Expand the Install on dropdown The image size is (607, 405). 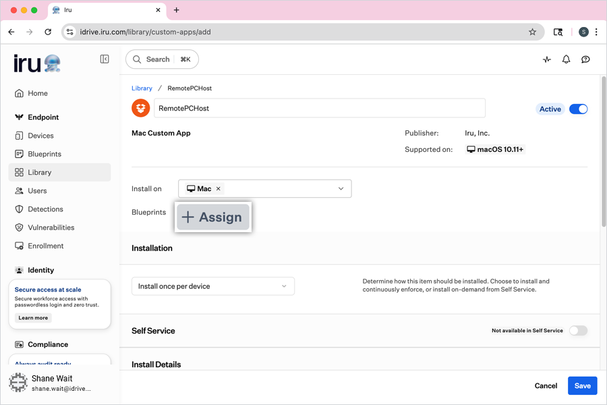pyautogui.click(x=341, y=189)
